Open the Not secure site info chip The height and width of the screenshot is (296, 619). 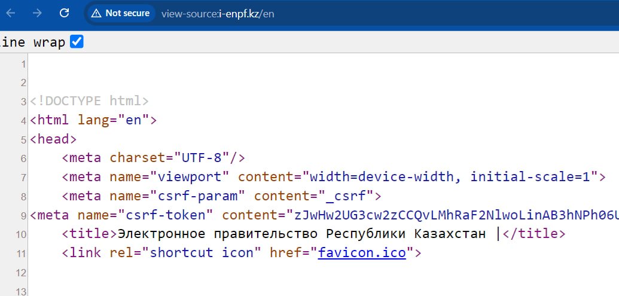point(120,13)
